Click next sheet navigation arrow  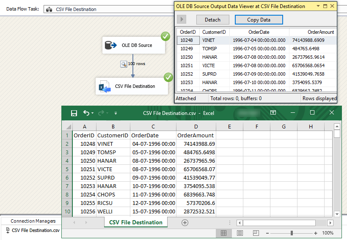coord(86,223)
